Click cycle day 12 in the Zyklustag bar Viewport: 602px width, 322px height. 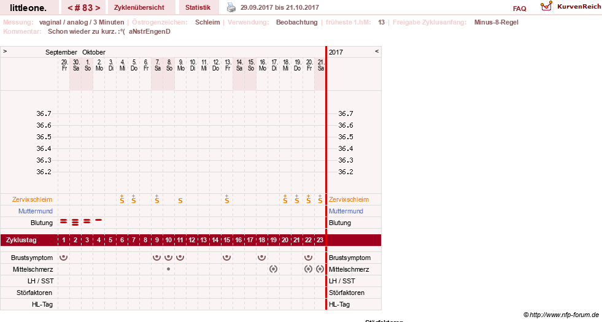tap(192, 240)
